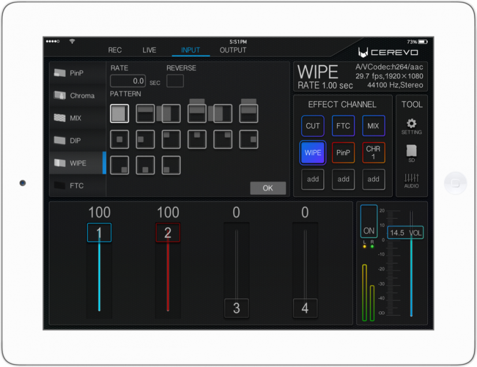Select the PinP effect in sidebar

point(77,73)
